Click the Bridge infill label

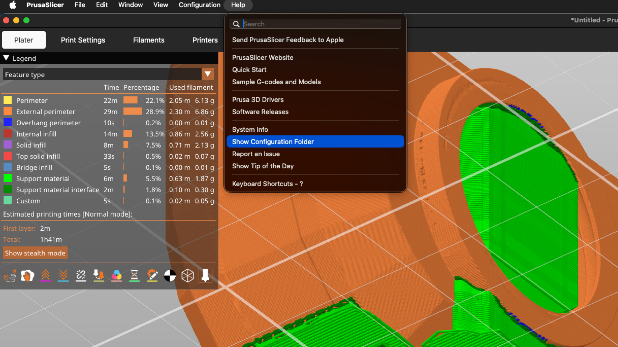point(34,167)
